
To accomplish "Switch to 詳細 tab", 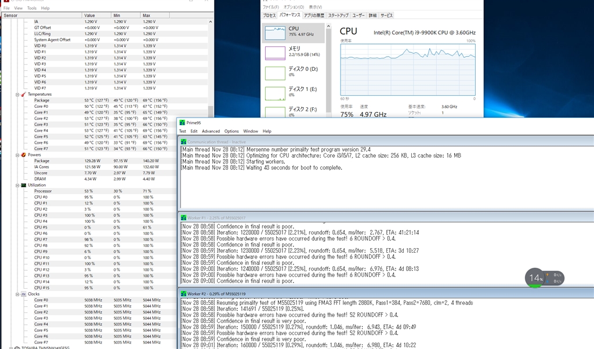I will (x=373, y=16).
